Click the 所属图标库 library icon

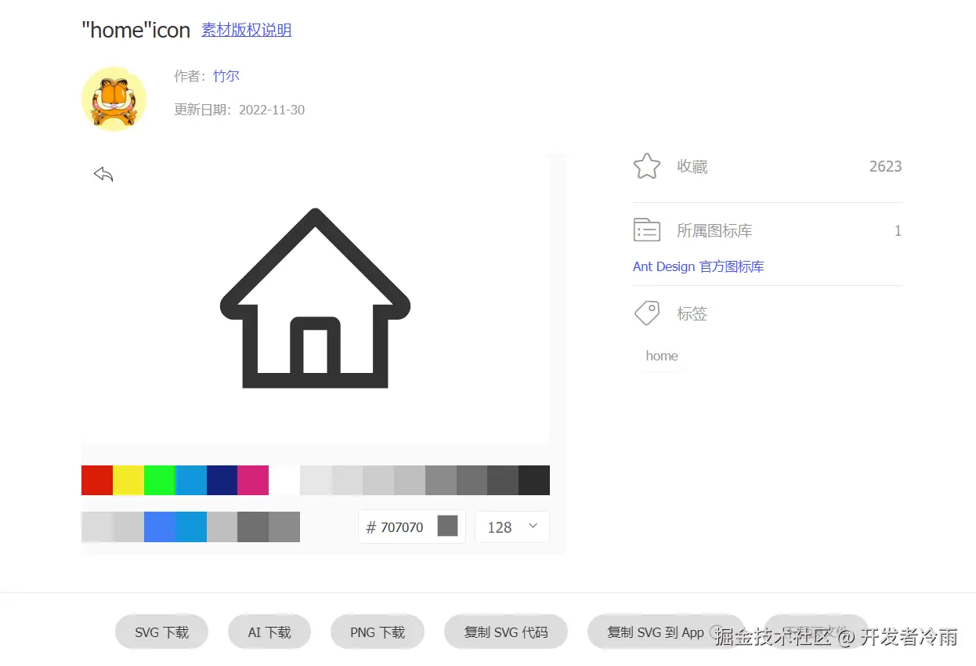point(646,230)
